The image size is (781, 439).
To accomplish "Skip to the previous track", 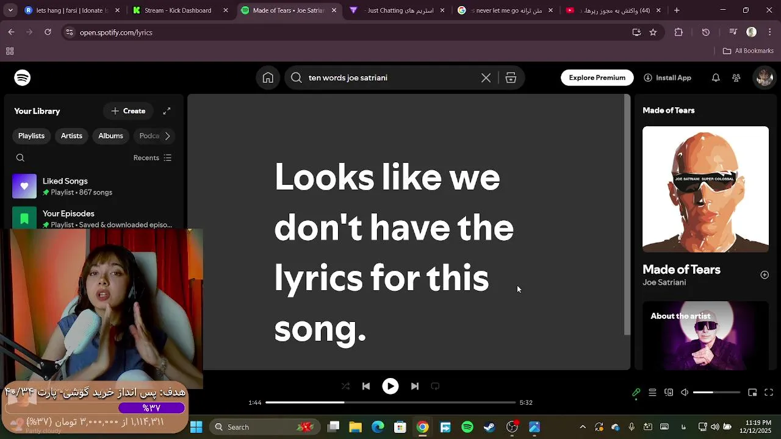I will [366, 386].
